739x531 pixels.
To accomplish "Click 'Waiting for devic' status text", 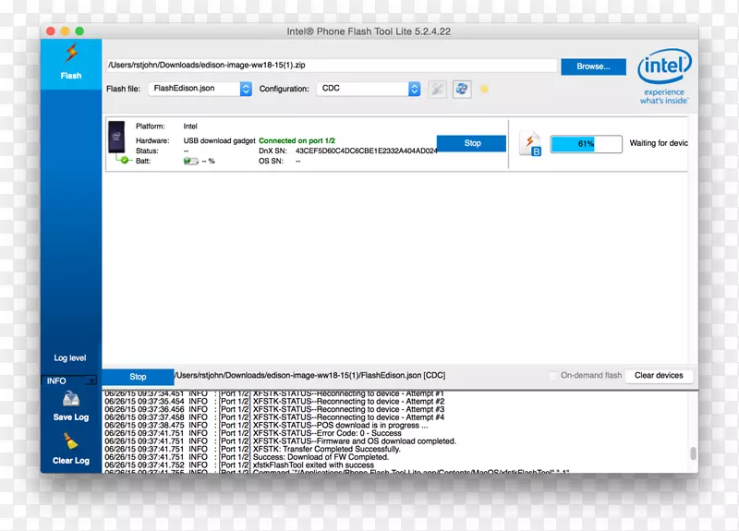I will tap(659, 143).
